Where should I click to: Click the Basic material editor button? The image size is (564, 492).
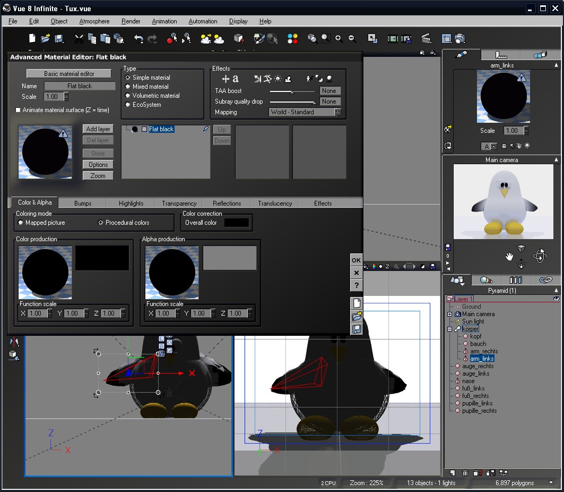click(69, 74)
